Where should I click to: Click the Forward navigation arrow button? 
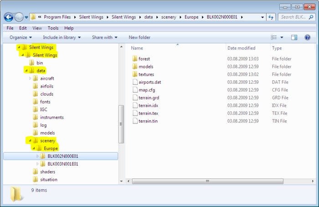19,17
